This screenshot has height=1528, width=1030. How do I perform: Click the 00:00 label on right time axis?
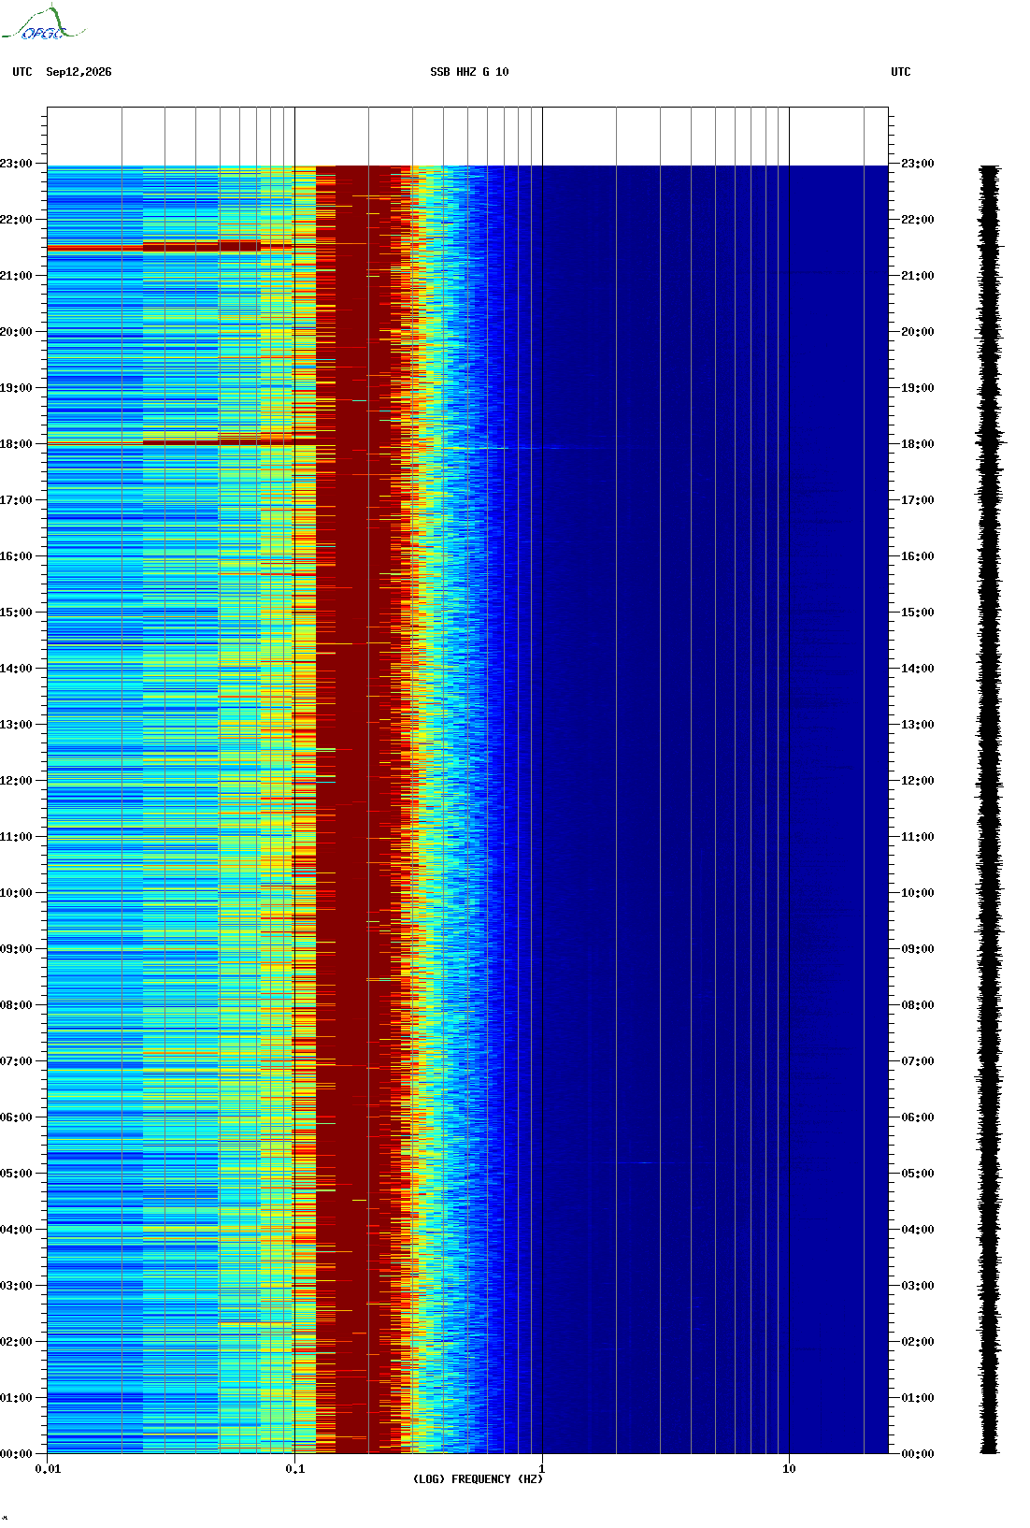pyautogui.click(x=917, y=1454)
